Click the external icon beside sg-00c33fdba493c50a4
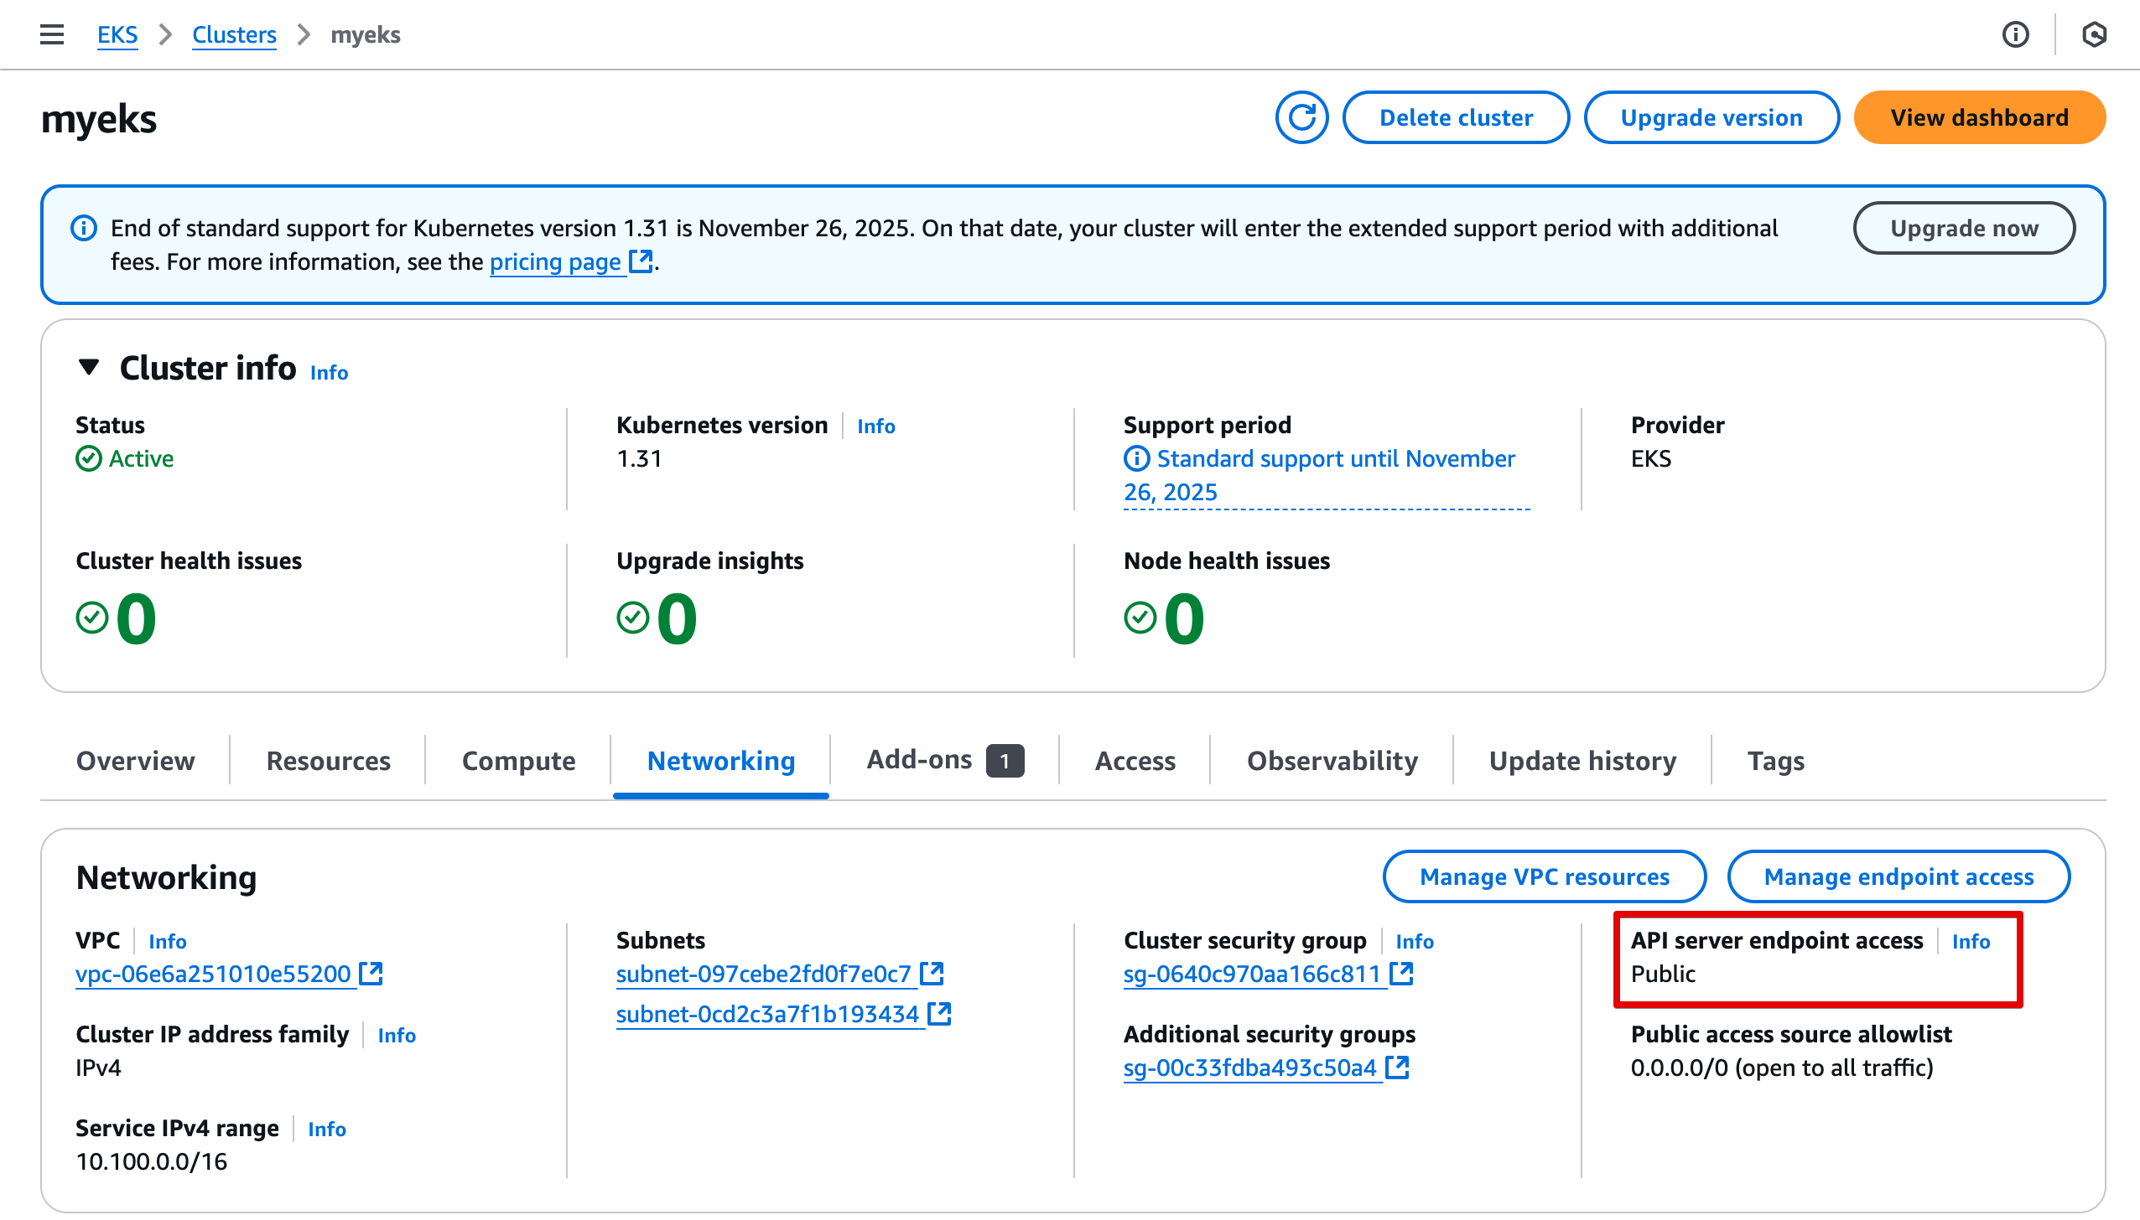The width and height of the screenshot is (2140, 1220). click(x=1397, y=1067)
